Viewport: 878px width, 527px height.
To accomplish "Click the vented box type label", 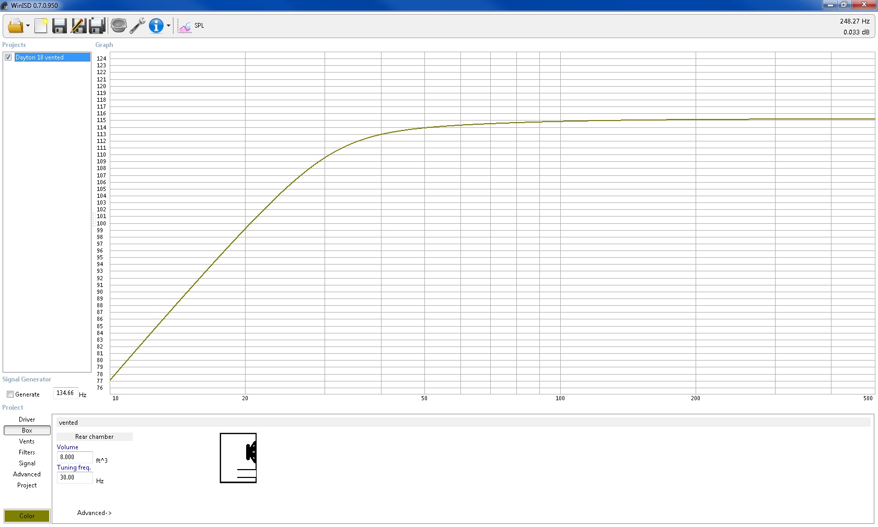I will [x=68, y=423].
